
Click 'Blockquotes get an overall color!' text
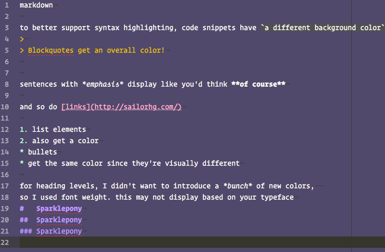[96, 51]
